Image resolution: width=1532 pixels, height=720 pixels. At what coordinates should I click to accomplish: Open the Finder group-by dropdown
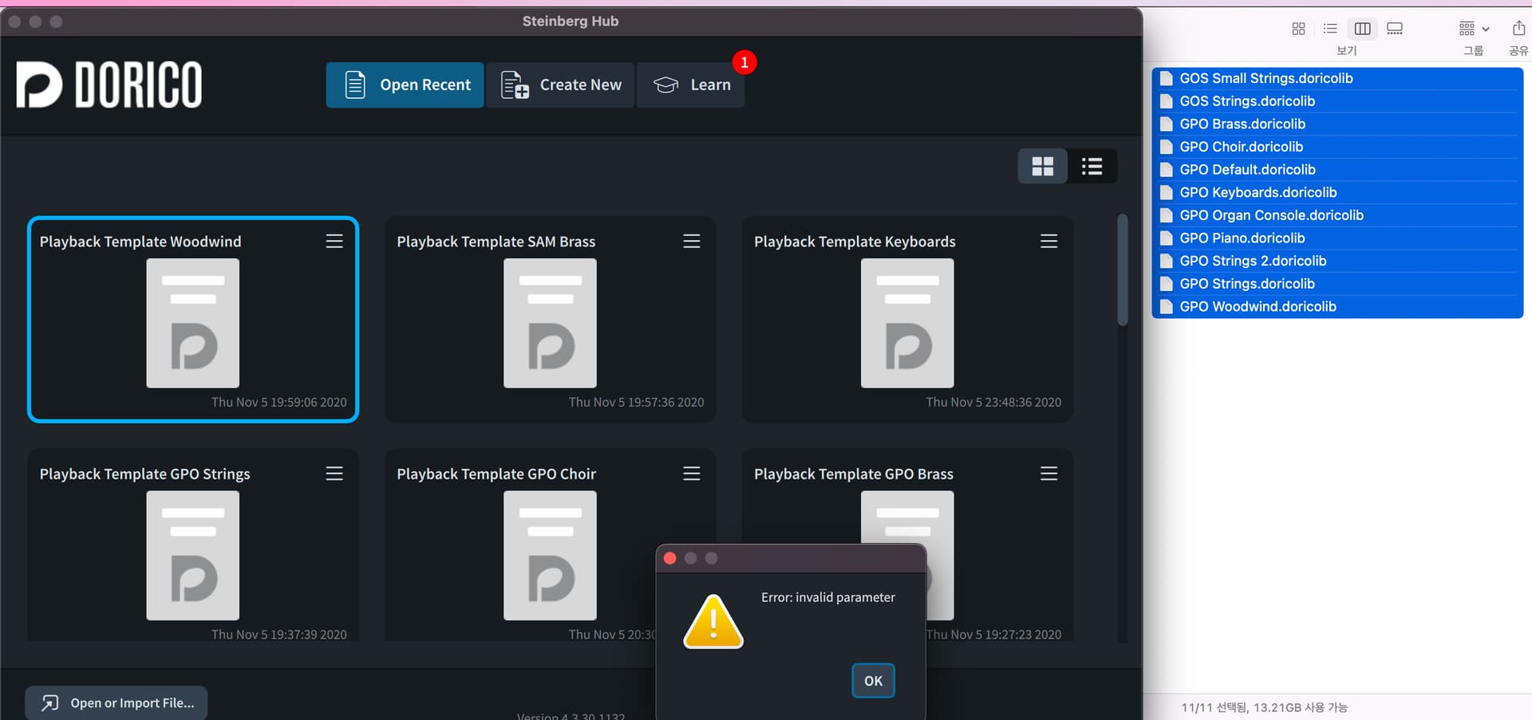pos(1474,29)
